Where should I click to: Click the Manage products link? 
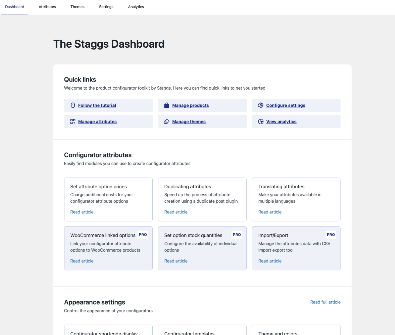point(190,105)
